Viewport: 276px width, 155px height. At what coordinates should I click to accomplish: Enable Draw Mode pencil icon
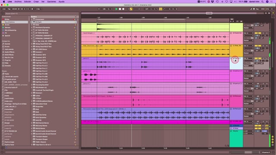251,9
